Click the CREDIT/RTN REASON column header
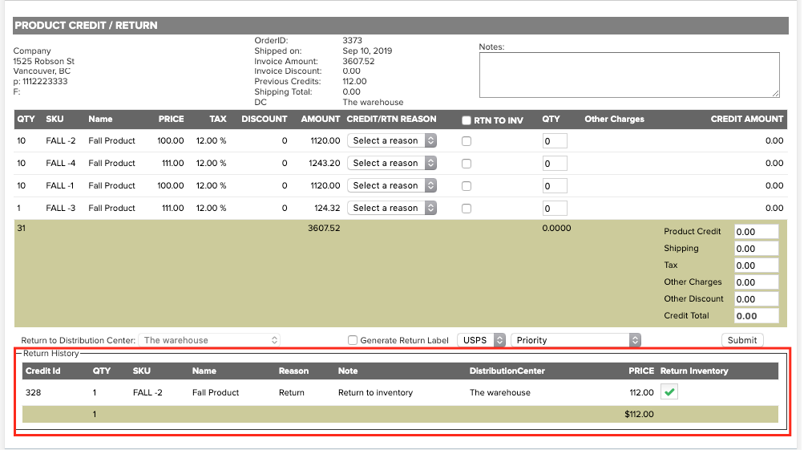Viewport: 812px width, 450px height. point(391,119)
